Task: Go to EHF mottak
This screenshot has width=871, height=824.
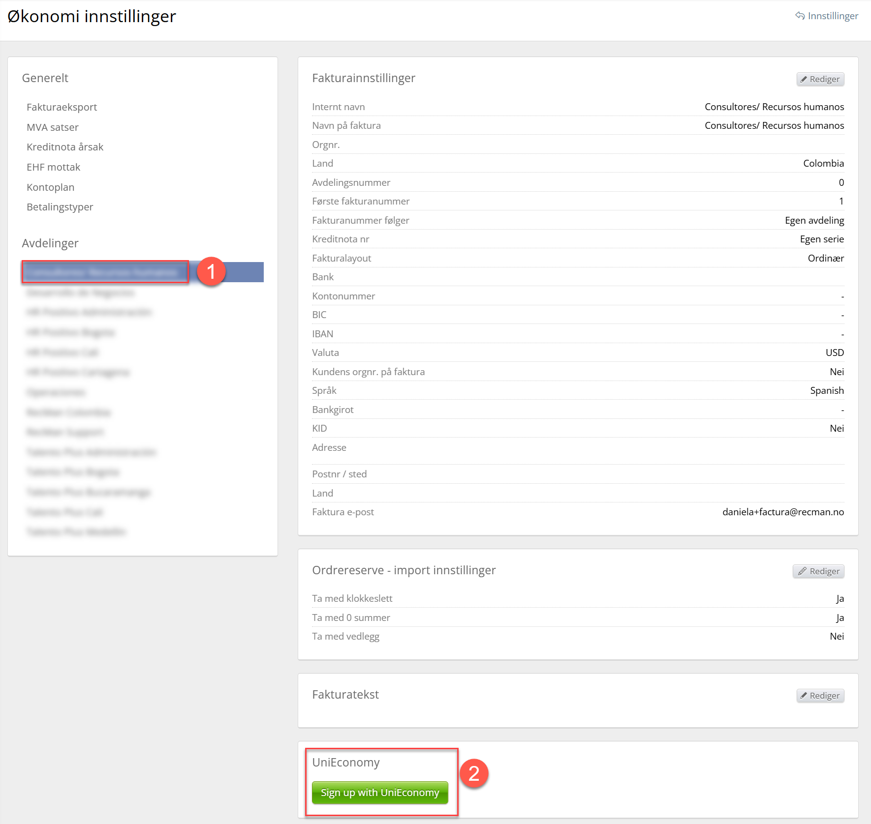Action: pos(53,167)
